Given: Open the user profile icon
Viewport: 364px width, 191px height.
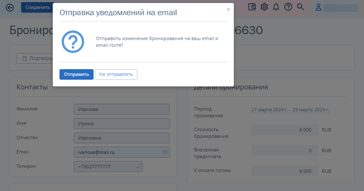Looking at the screenshot, I should (318, 8).
